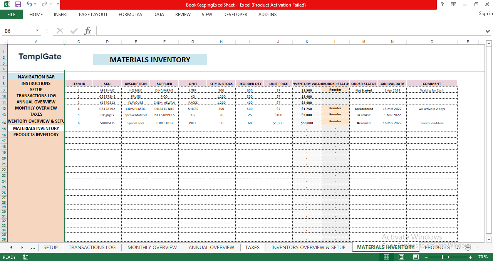This screenshot has height=261, width=493.
Task: Open the DATA ribbon tab
Action: [159, 15]
